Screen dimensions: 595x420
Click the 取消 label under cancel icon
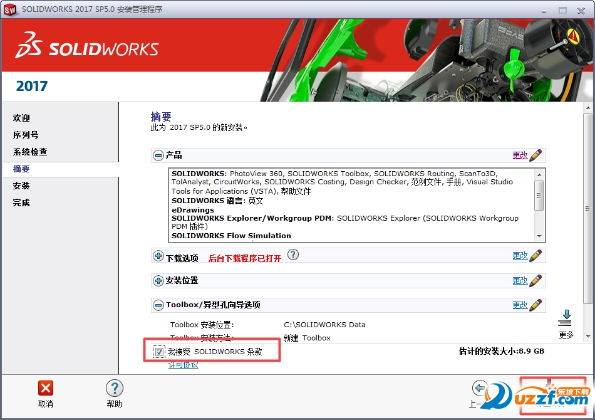tap(46, 404)
